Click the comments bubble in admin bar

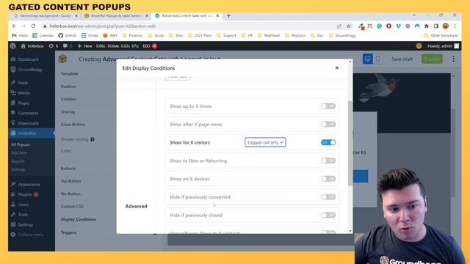68,46
